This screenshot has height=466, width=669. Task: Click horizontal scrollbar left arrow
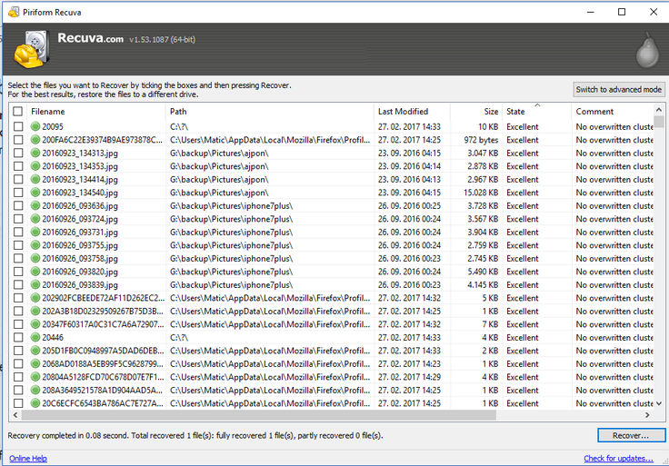[x=15, y=415]
